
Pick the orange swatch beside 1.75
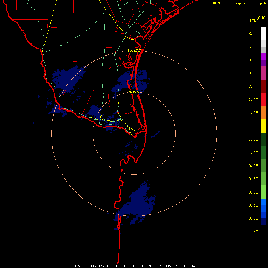coord(263,113)
